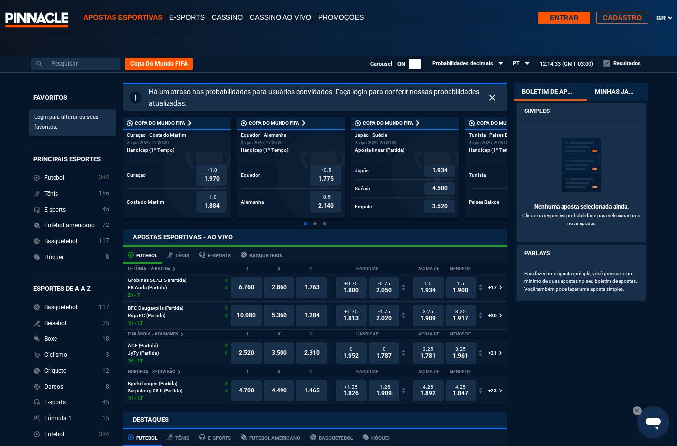Click the search magnifier icon
This screenshot has width=677, height=446.
point(39,64)
